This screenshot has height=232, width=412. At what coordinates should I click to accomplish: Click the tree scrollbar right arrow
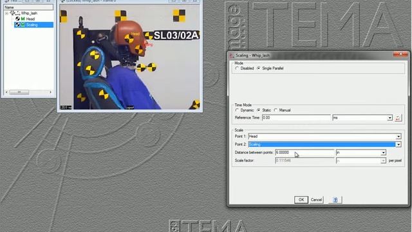pyautogui.click(x=50, y=92)
